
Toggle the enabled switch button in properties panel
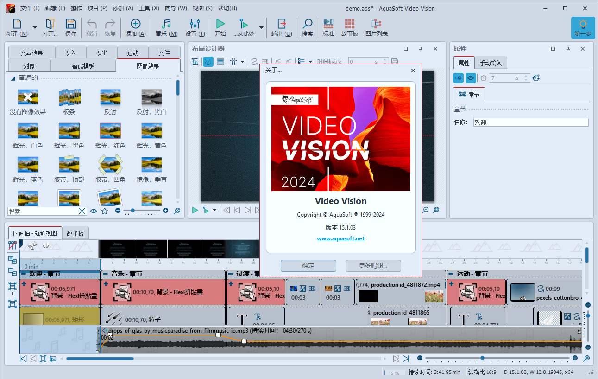(459, 78)
